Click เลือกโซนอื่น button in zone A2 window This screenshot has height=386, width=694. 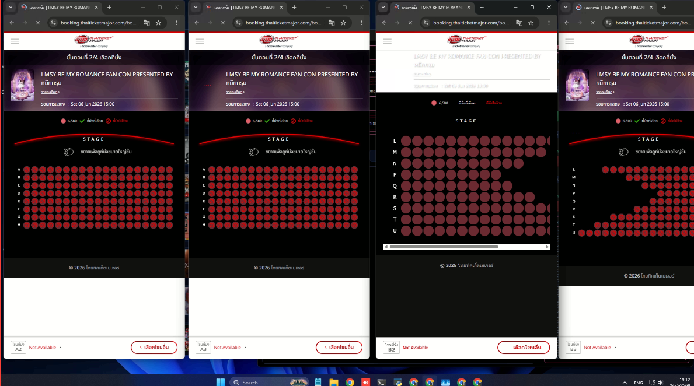pyautogui.click(x=154, y=348)
